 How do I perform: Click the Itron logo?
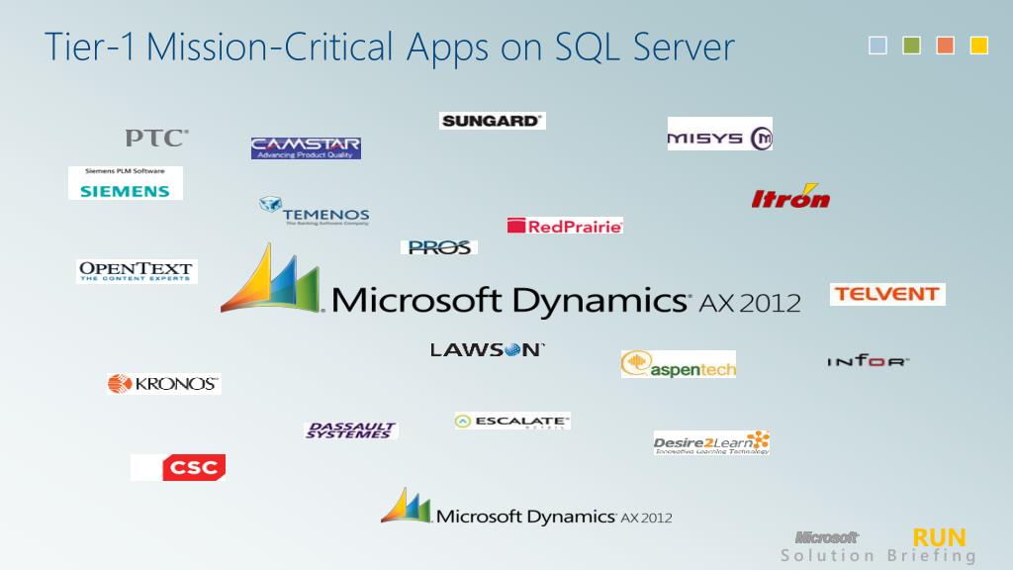790,196
